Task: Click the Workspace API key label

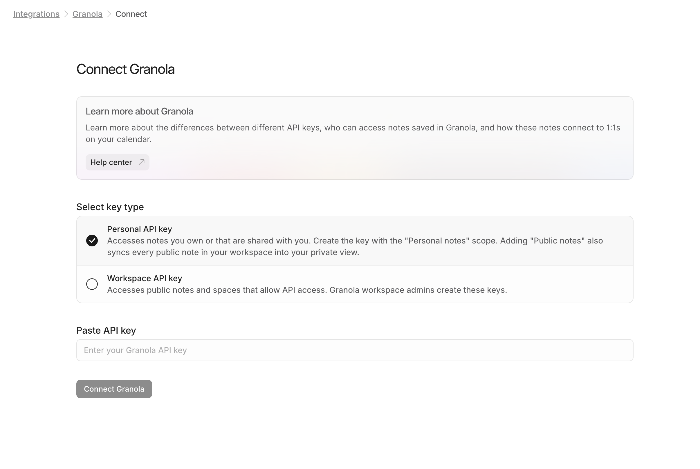Action: pyautogui.click(x=144, y=278)
